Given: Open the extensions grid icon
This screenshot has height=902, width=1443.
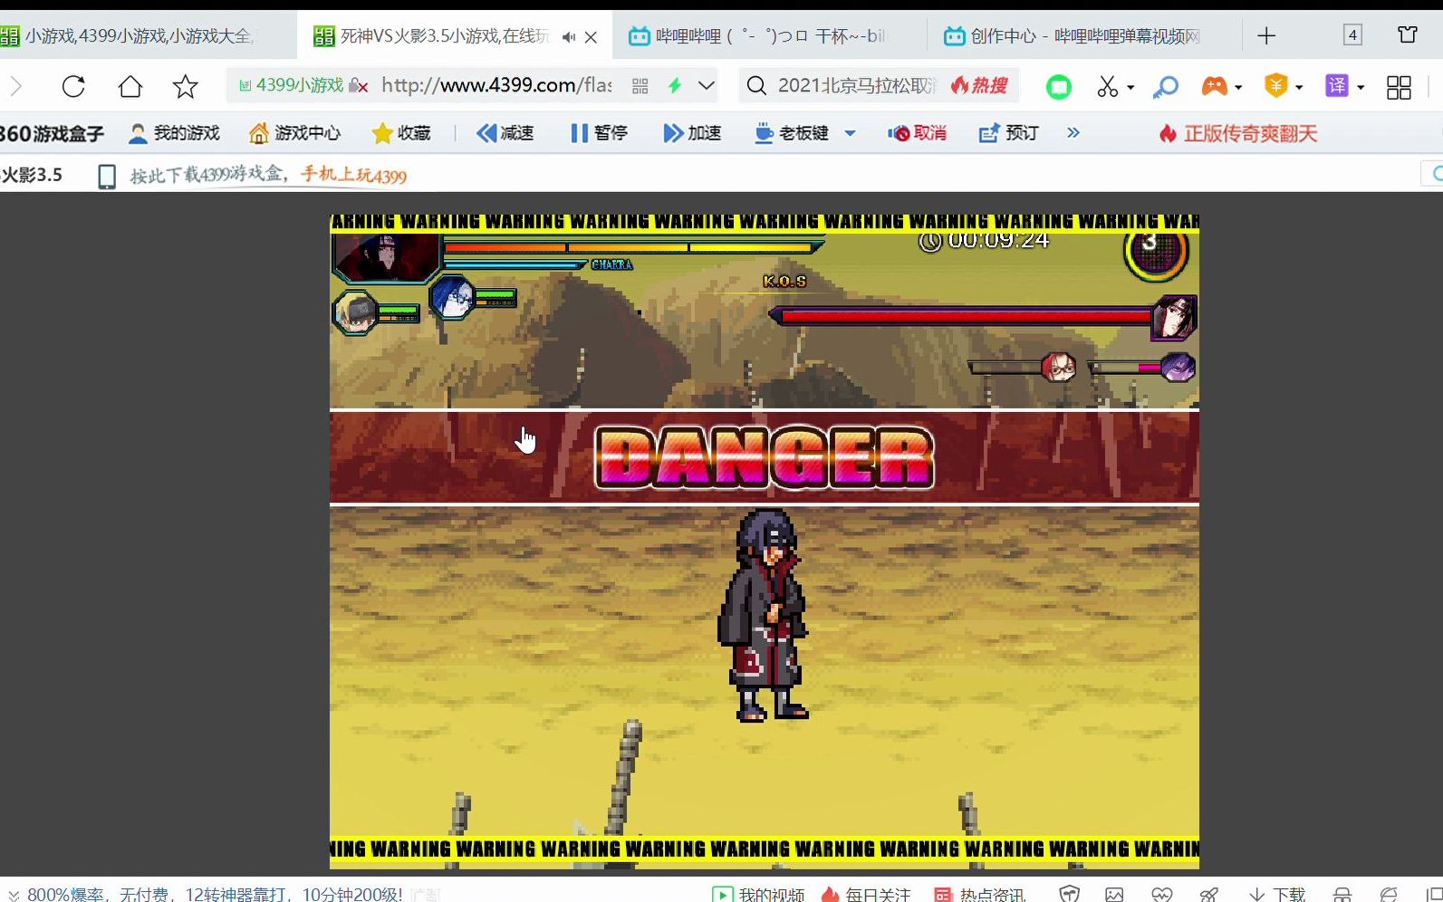Looking at the screenshot, I should click(x=1399, y=87).
